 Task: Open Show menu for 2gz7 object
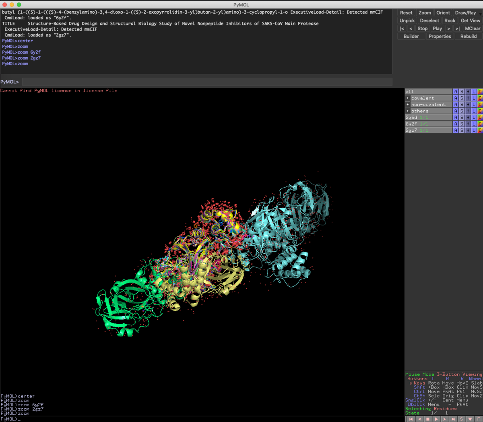[462, 130]
